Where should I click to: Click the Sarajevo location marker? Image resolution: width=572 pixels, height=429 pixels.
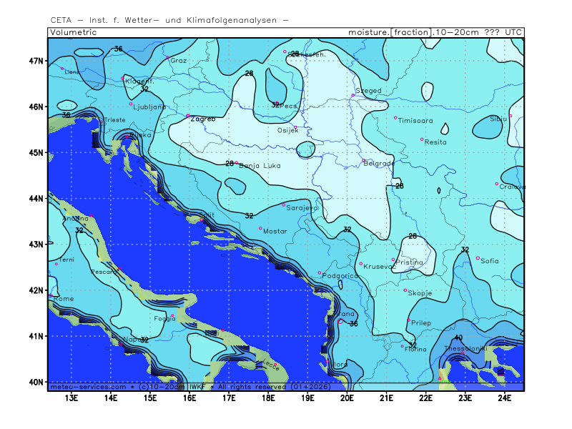284,204
